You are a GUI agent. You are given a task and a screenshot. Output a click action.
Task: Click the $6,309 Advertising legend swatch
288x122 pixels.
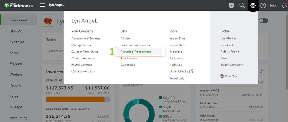pos(160,98)
